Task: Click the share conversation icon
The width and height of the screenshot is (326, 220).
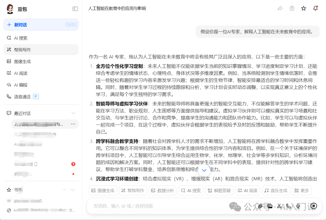Action: coord(280,8)
